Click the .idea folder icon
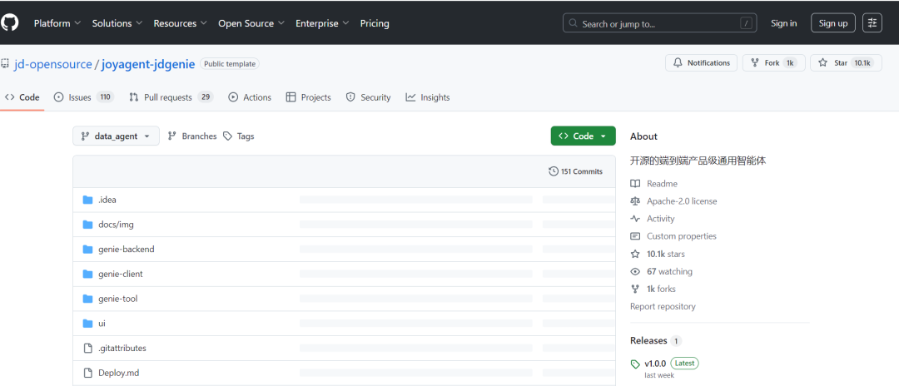Image resolution: width=899 pixels, height=386 pixels. coord(87,200)
